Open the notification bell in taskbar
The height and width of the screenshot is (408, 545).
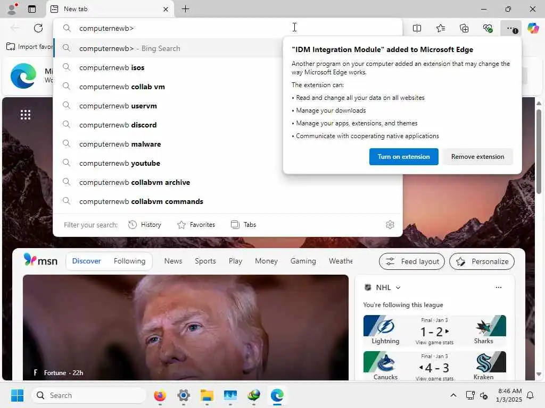(x=530, y=395)
